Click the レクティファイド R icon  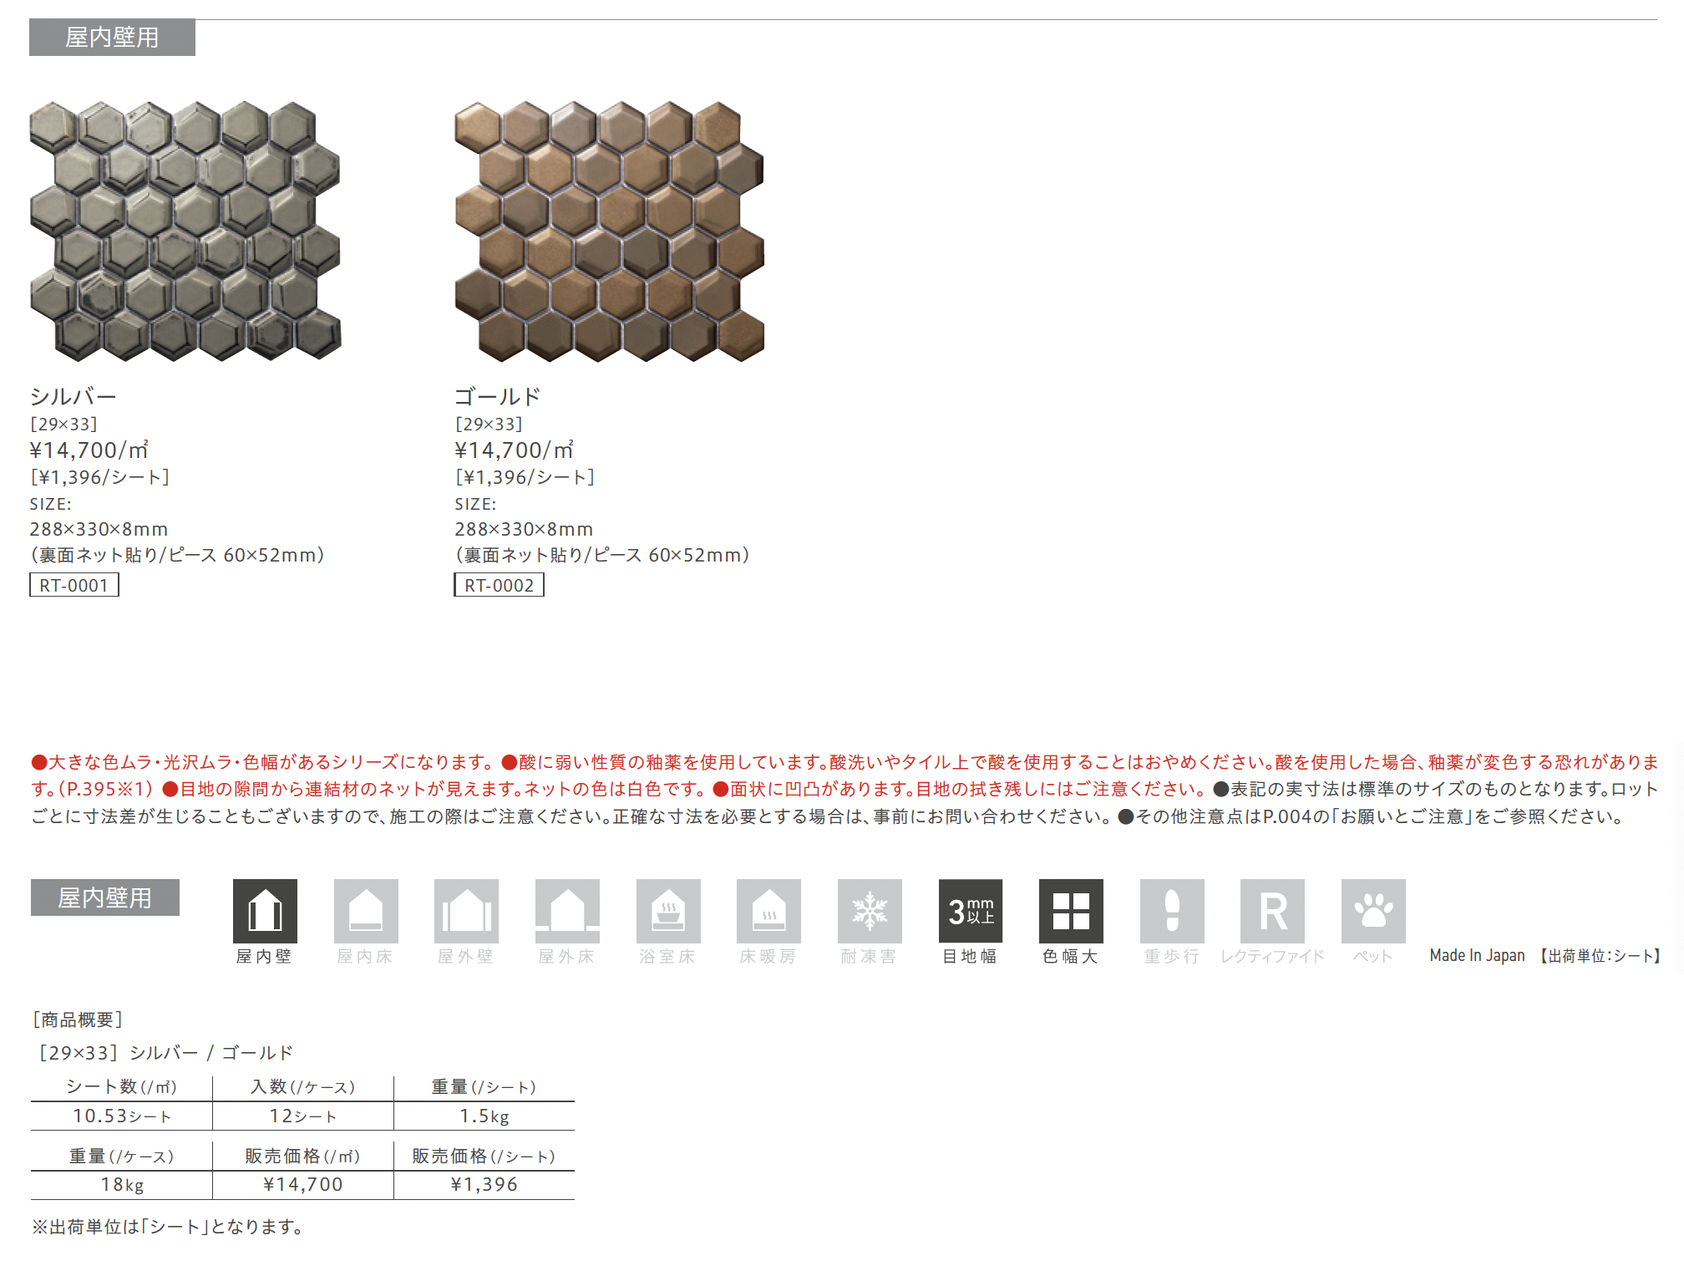(1272, 911)
